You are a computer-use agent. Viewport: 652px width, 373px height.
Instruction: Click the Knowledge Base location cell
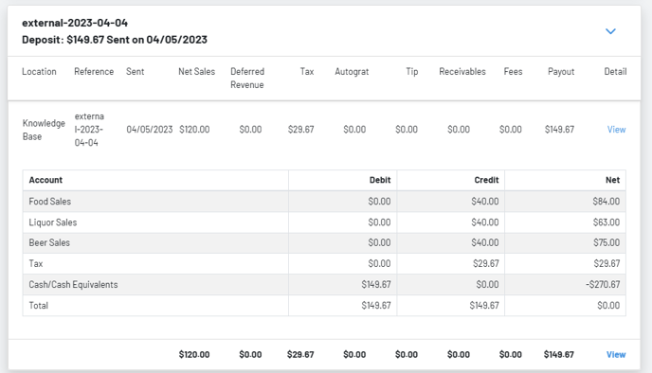44,130
